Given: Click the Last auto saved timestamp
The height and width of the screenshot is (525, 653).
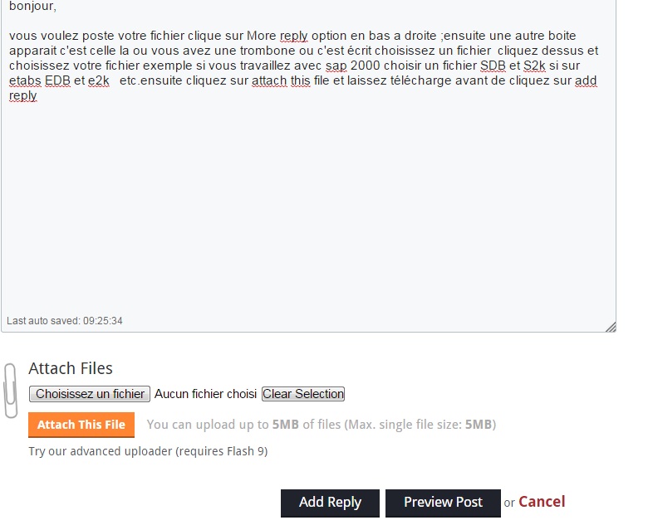Looking at the screenshot, I should tap(65, 321).
